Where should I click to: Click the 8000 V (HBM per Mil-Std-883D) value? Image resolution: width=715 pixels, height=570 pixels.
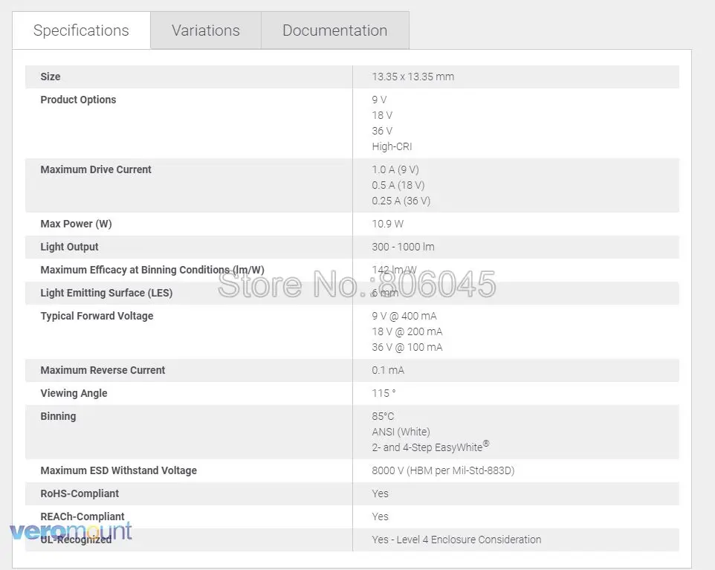click(443, 470)
